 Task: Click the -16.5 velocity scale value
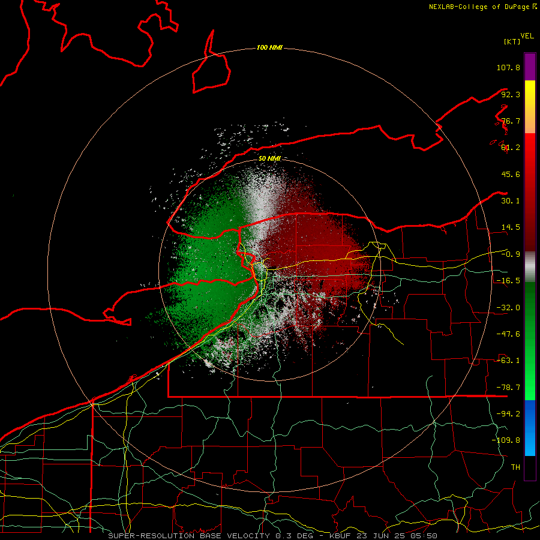tap(508, 281)
